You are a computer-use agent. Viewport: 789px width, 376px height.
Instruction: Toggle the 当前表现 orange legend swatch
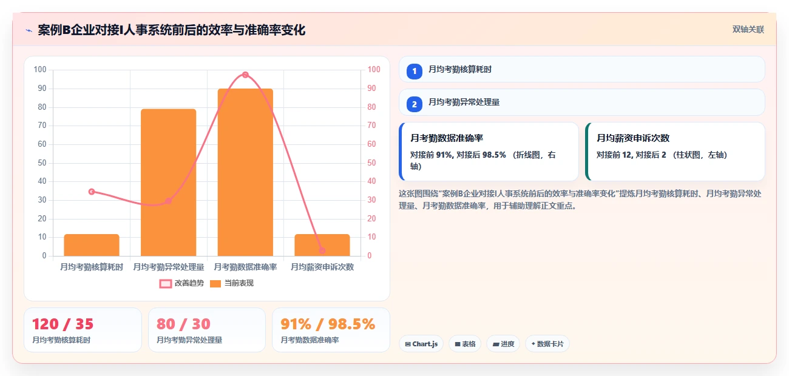(x=215, y=284)
